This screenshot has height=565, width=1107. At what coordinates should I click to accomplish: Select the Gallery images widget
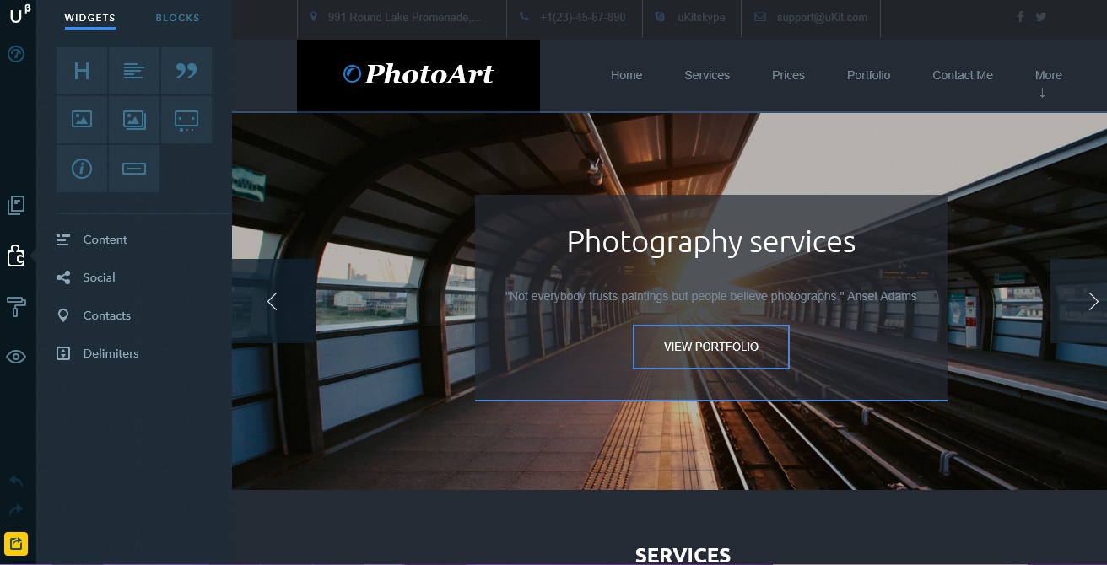click(x=133, y=120)
